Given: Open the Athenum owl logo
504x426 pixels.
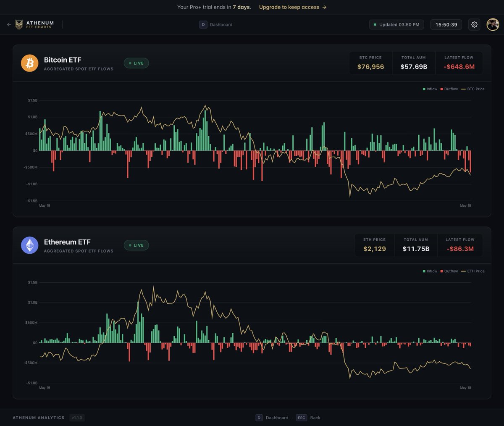Looking at the screenshot, I should tap(19, 24).
